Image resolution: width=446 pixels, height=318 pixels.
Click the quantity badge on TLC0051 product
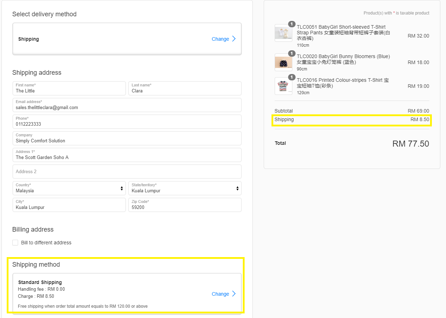click(x=292, y=24)
